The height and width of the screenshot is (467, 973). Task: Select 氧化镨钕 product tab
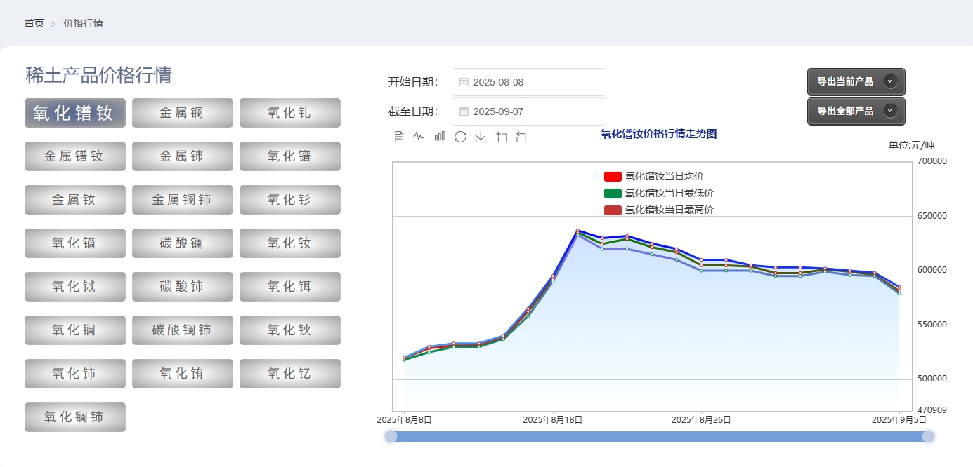tap(75, 113)
